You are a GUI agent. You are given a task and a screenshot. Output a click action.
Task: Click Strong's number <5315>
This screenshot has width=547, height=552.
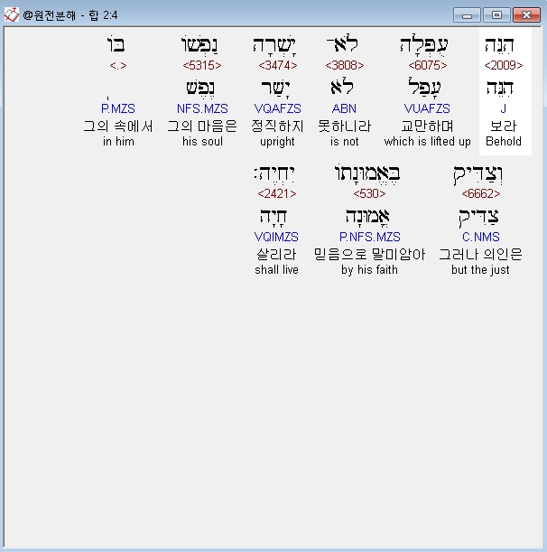202,65
